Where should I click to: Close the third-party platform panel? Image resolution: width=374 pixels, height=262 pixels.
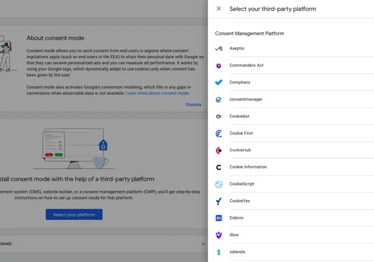(218, 8)
